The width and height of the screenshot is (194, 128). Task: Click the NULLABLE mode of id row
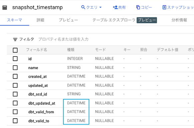click(104, 58)
